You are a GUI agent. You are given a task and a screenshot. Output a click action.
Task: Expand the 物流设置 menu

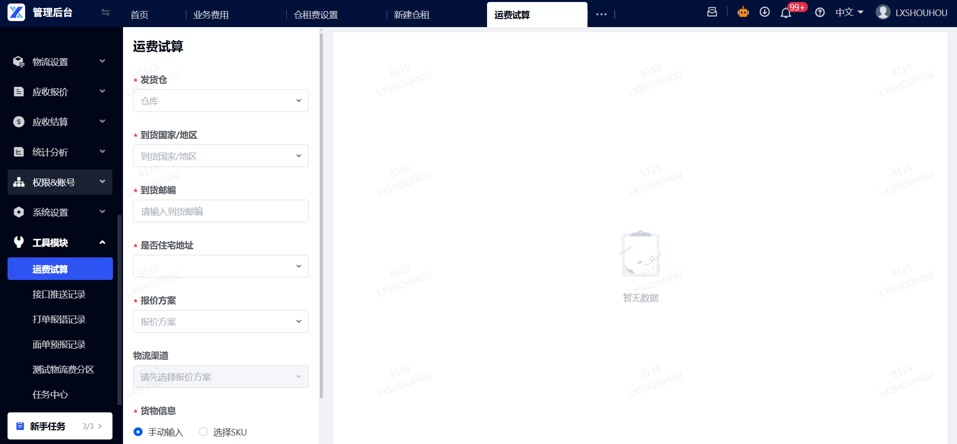(60, 62)
